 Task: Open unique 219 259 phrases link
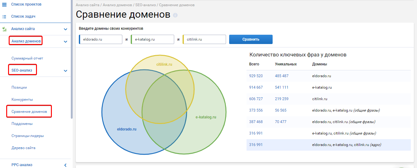(282, 99)
